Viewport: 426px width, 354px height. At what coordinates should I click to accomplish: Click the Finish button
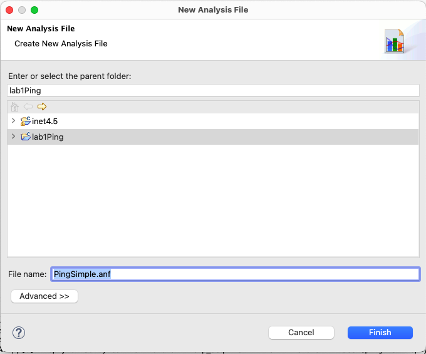(380, 333)
